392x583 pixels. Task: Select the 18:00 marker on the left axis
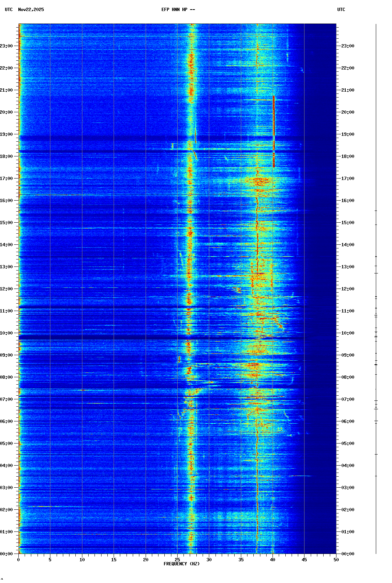pyautogui.click(x=7, y=156)
